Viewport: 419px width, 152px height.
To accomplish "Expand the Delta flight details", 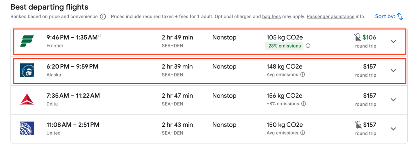I will 393,100.
